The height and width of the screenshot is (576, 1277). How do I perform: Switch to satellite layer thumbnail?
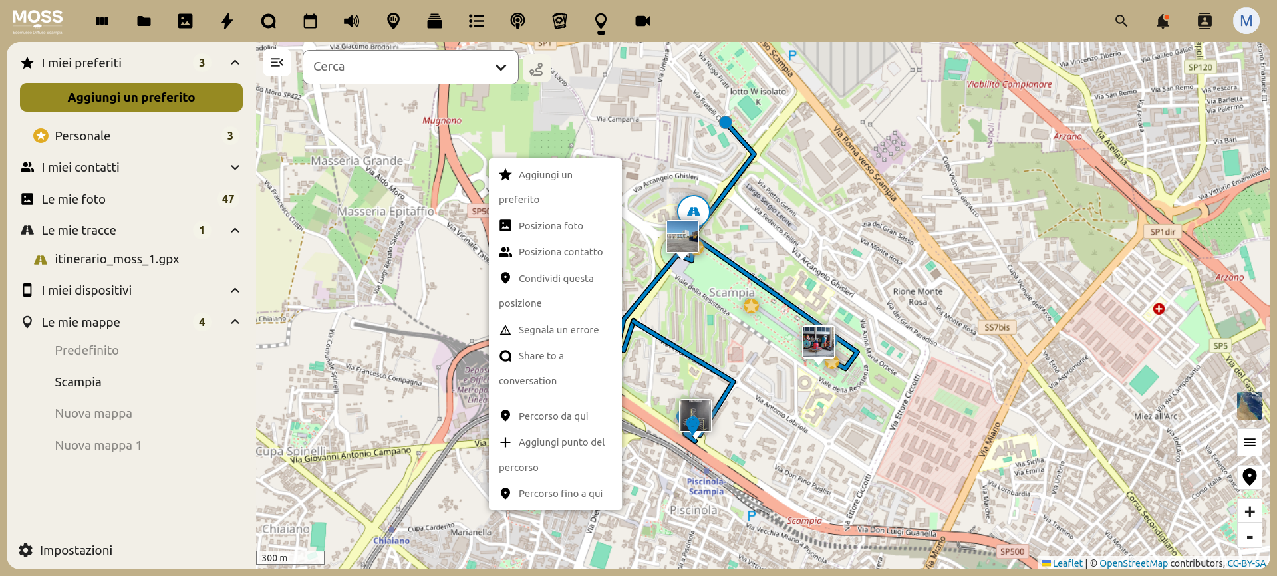[x=1249, y=406]
